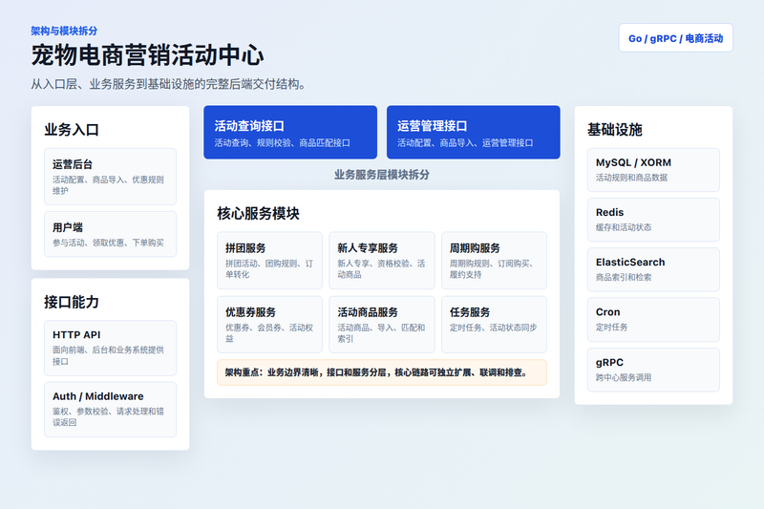The height and width of the screenshot is (509, 764).
Task: Click the description line starting 从入口层
Action: pos(171,84)
